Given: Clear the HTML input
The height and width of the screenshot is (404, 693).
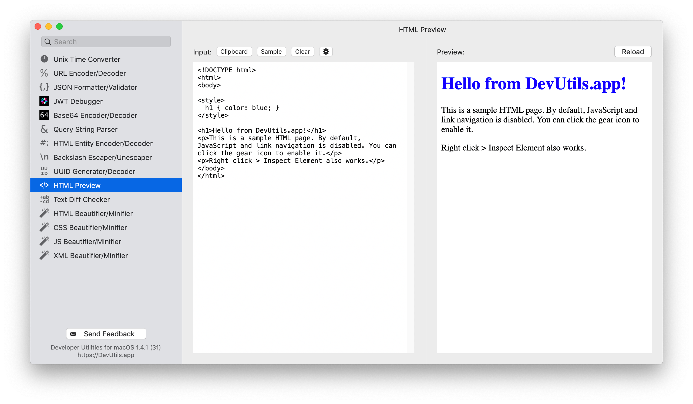Looking at the screenshot, I should pyautogui.click(x=302, y=51).
